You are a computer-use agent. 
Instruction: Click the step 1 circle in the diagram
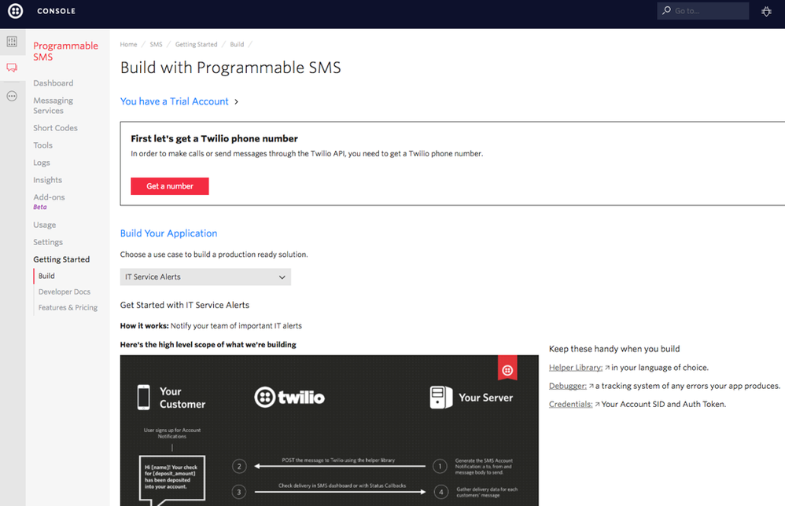[440, 467]
